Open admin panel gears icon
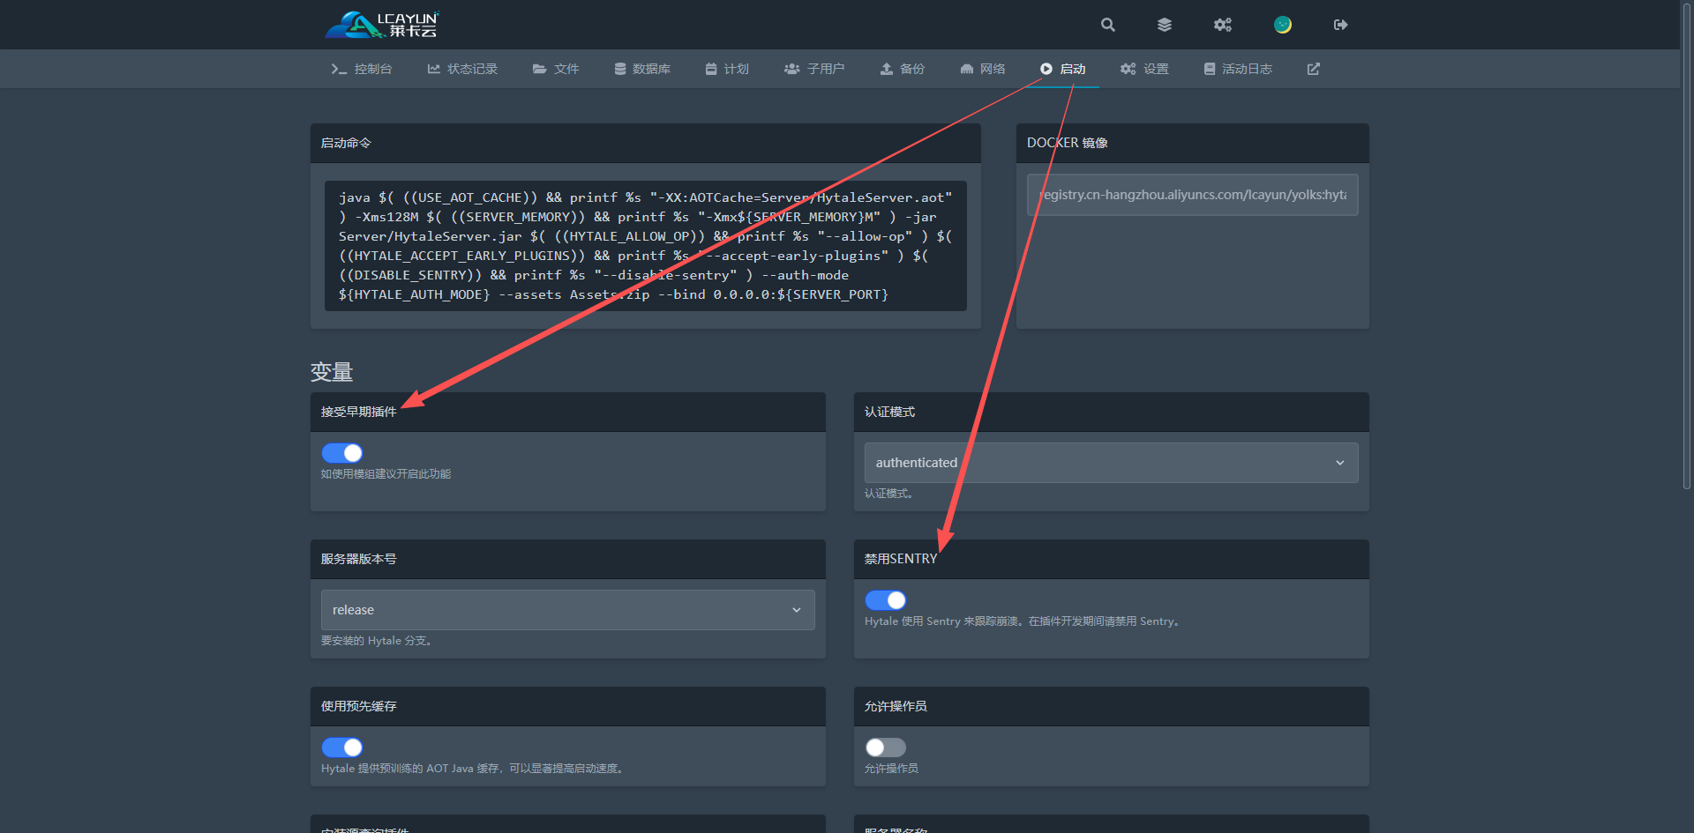 coord(1222,25)
